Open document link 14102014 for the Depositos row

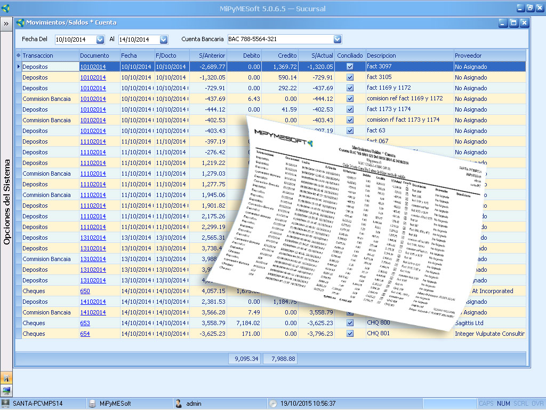(93, 302)
